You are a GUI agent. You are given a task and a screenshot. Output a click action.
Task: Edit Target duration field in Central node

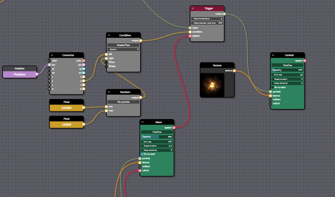click(x=287, y=79)
